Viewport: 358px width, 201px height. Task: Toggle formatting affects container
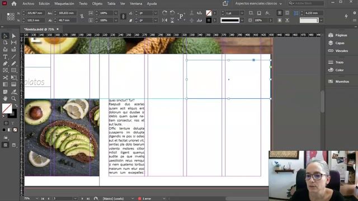click(6, 123)
